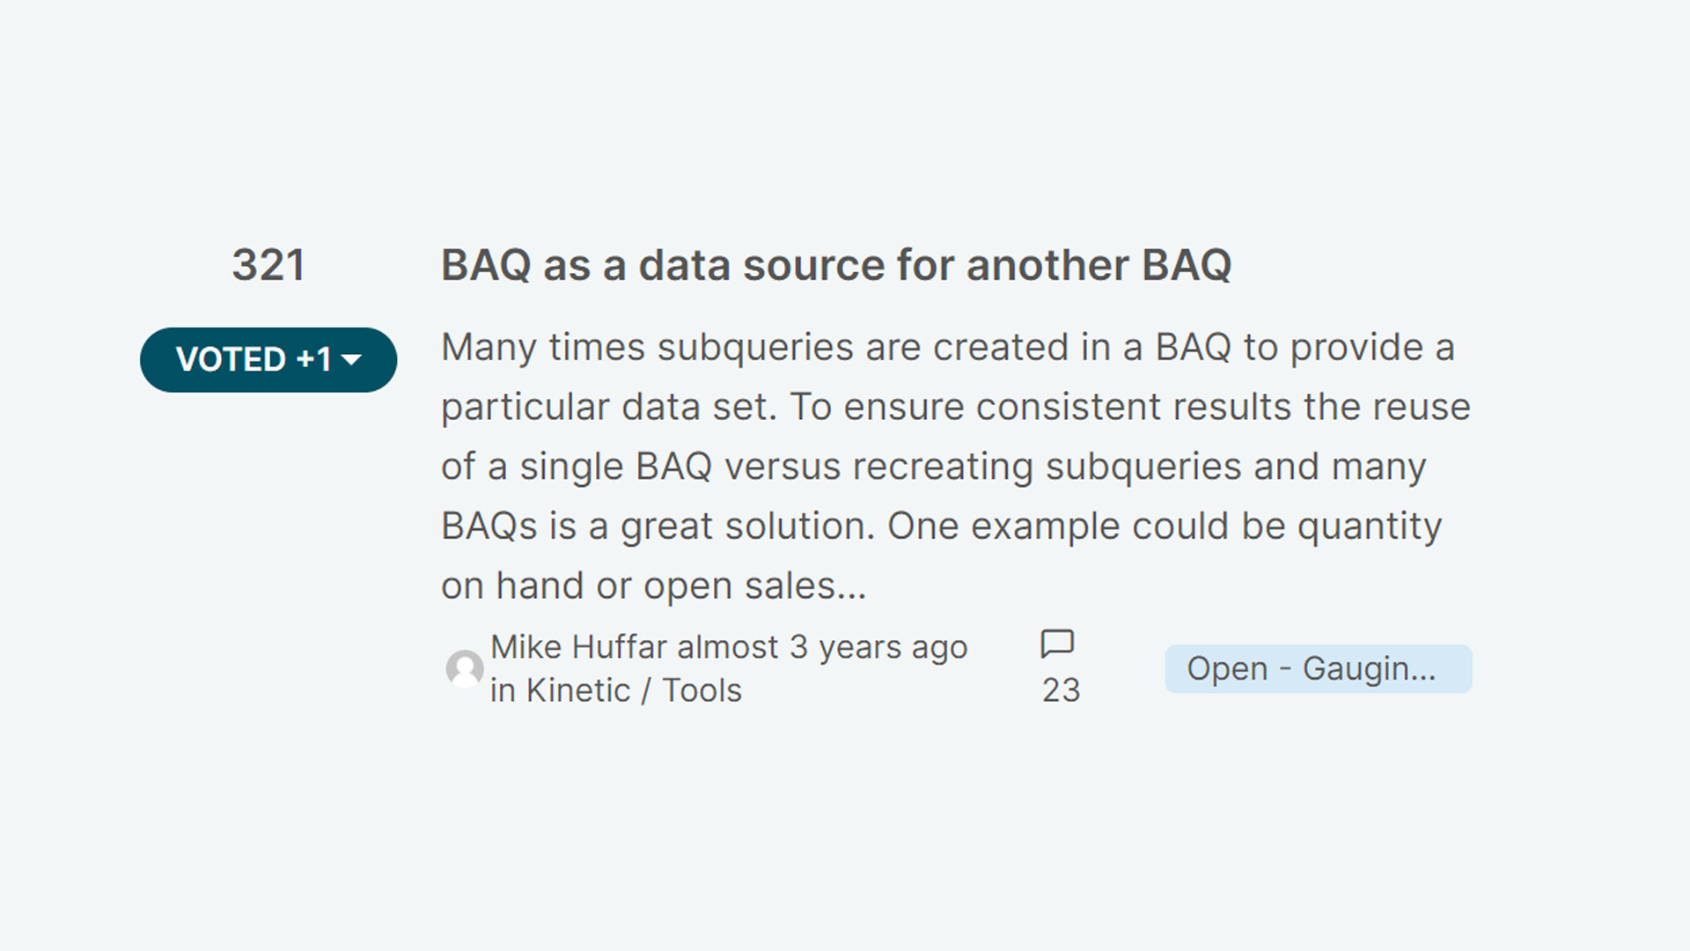Click the "Open - Gaugin..." status badge
1690x951 pixels.
point(1318,668)
